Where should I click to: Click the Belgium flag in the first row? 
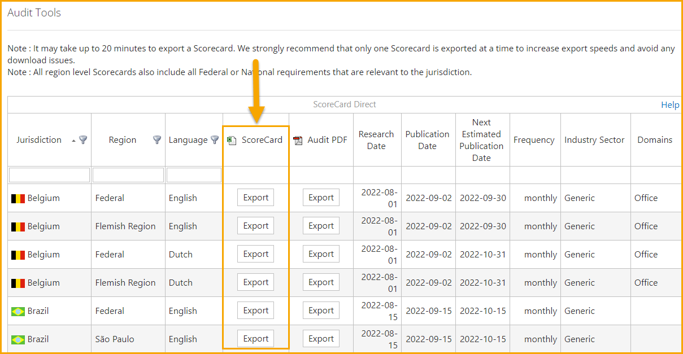pos(18,199)
